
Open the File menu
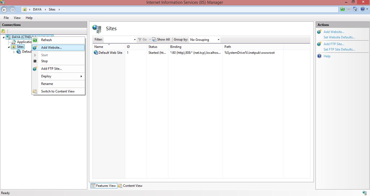(6, 18)
